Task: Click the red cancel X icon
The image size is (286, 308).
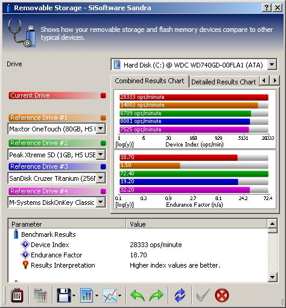Action: (222, 295)
